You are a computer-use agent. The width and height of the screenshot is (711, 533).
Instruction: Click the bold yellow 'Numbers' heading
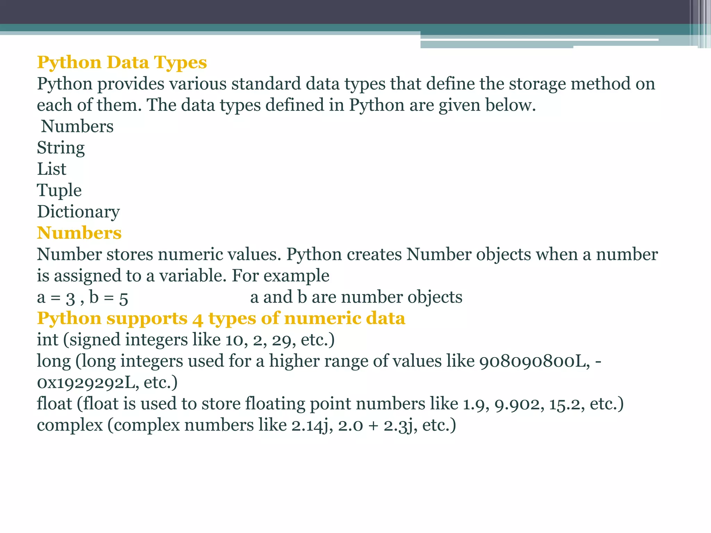coord(80,233)
